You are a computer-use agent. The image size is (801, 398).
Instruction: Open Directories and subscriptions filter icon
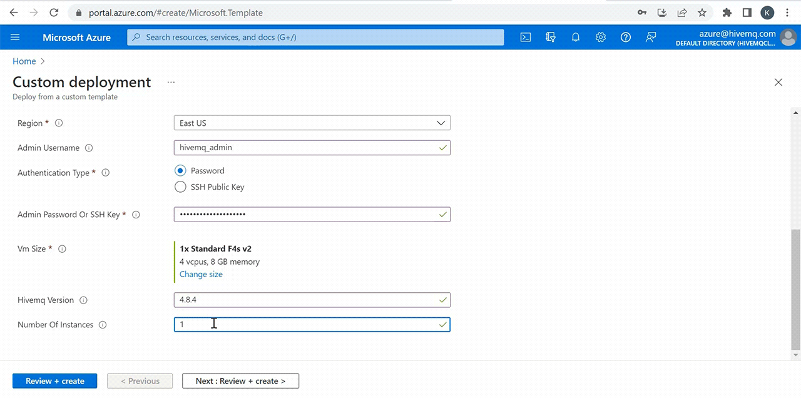coord(551,38)
